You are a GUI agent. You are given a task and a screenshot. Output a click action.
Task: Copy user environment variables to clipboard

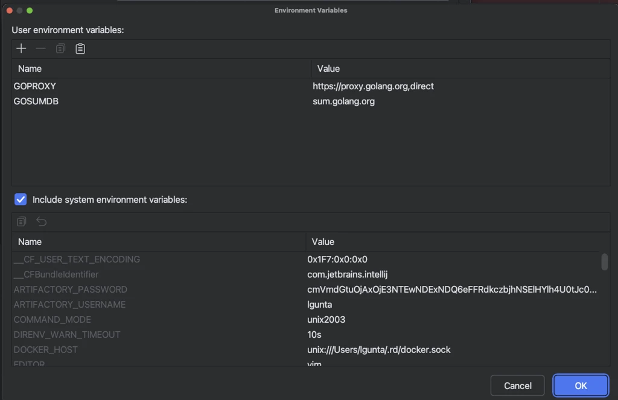(x=60, y=48)
